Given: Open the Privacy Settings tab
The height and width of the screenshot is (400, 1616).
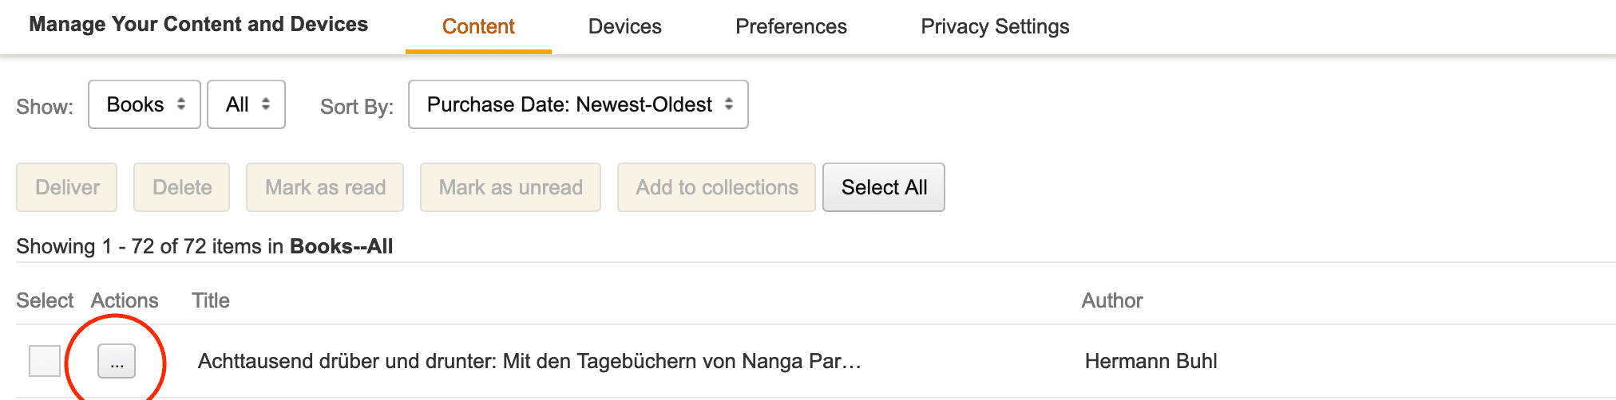Looking at the screenshot, I should (x=994, y=27).
